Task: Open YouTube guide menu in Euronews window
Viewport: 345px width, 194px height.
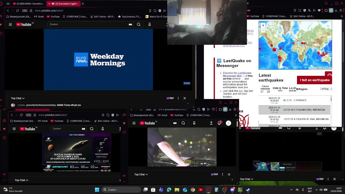Action: tap(10, 24)
